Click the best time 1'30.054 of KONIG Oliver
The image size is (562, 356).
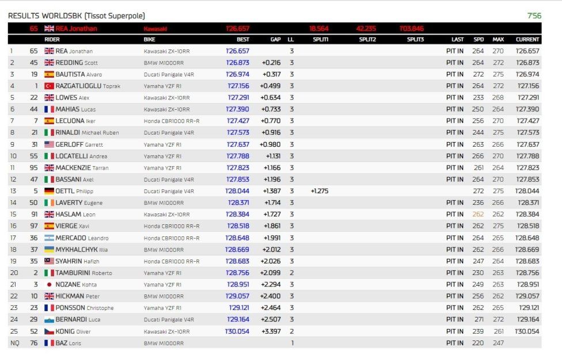click(237, 331)
